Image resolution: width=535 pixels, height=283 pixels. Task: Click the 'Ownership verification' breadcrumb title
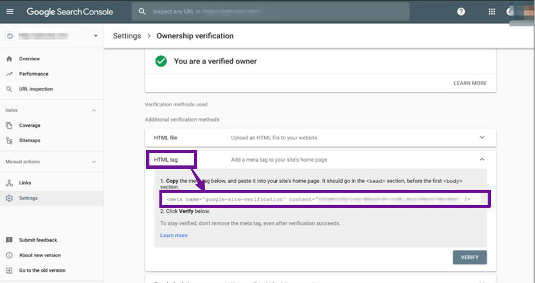195,36
